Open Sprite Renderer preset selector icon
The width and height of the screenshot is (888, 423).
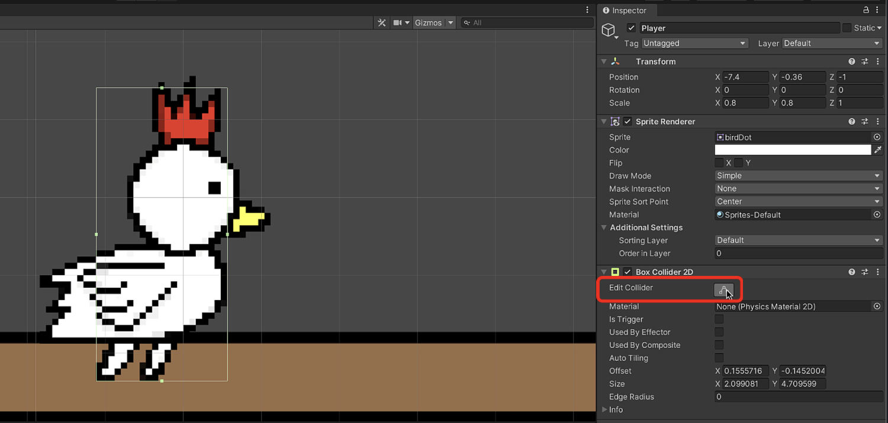click(865, 122)
